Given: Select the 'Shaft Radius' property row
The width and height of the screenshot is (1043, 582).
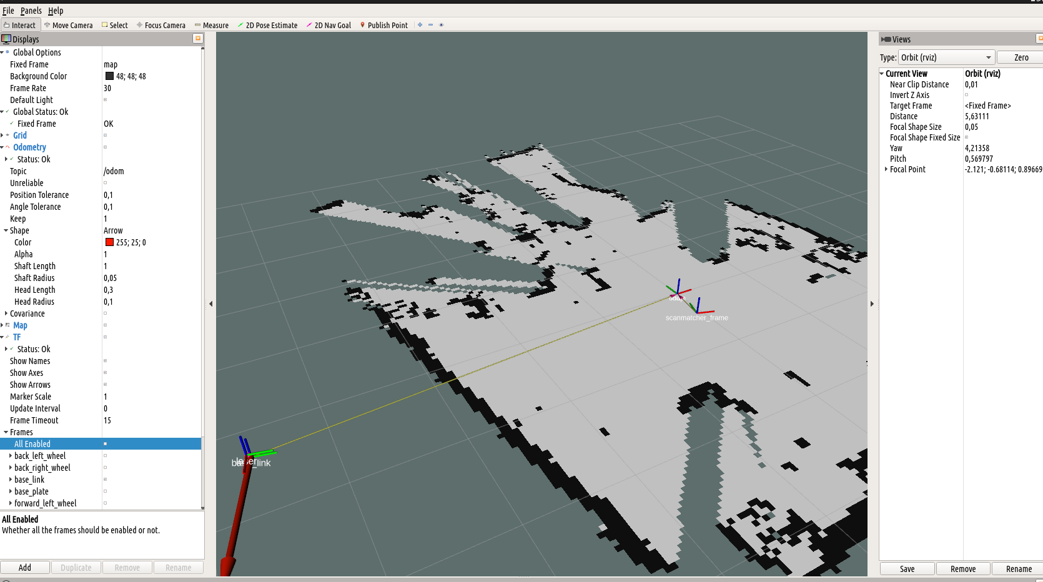Looking at the screenshot, I should (x=101, y=278).
